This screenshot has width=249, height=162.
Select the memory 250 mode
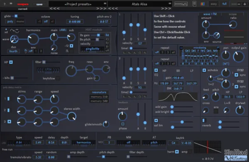pos(99,97)
